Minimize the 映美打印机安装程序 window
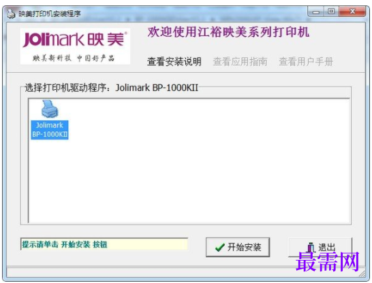Screen dimensions: 372x283 [x=315, y=12]
